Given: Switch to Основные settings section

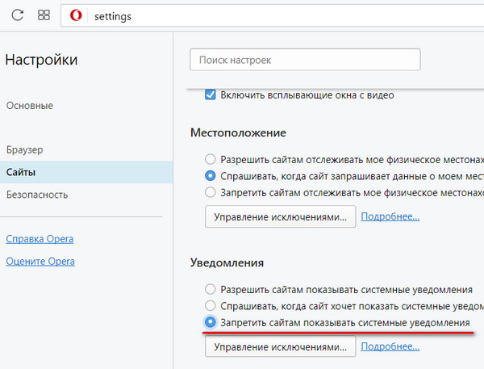Looking at the screenshot, I should pyautogui.click(x=30, y=106).
